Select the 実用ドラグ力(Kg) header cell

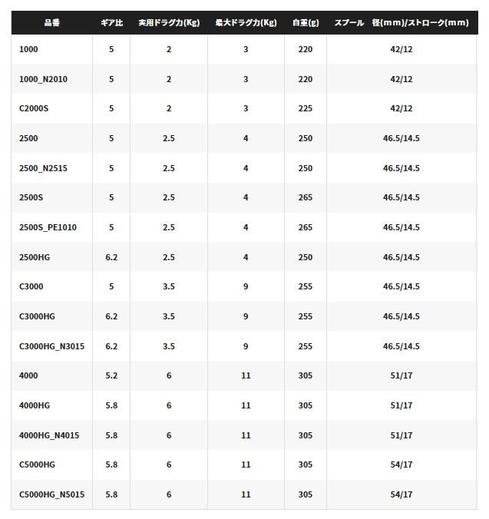[169, 23]
